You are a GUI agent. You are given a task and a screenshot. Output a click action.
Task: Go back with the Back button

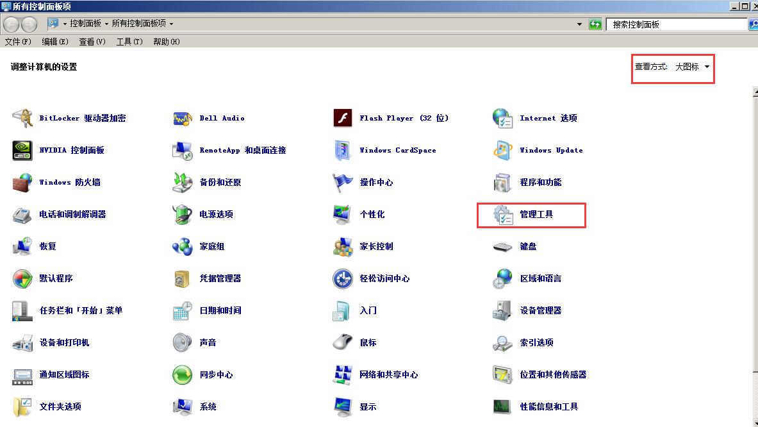(x=12, y=24)
